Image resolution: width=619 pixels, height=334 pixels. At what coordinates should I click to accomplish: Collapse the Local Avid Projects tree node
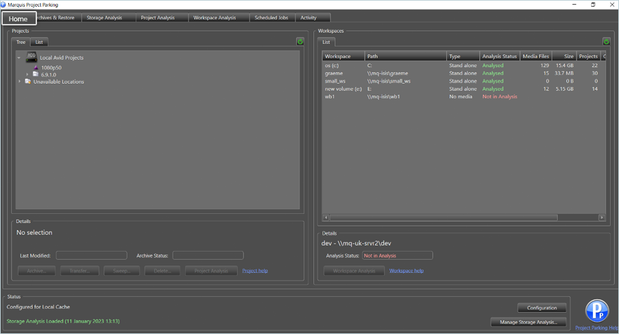click(19, 58)
